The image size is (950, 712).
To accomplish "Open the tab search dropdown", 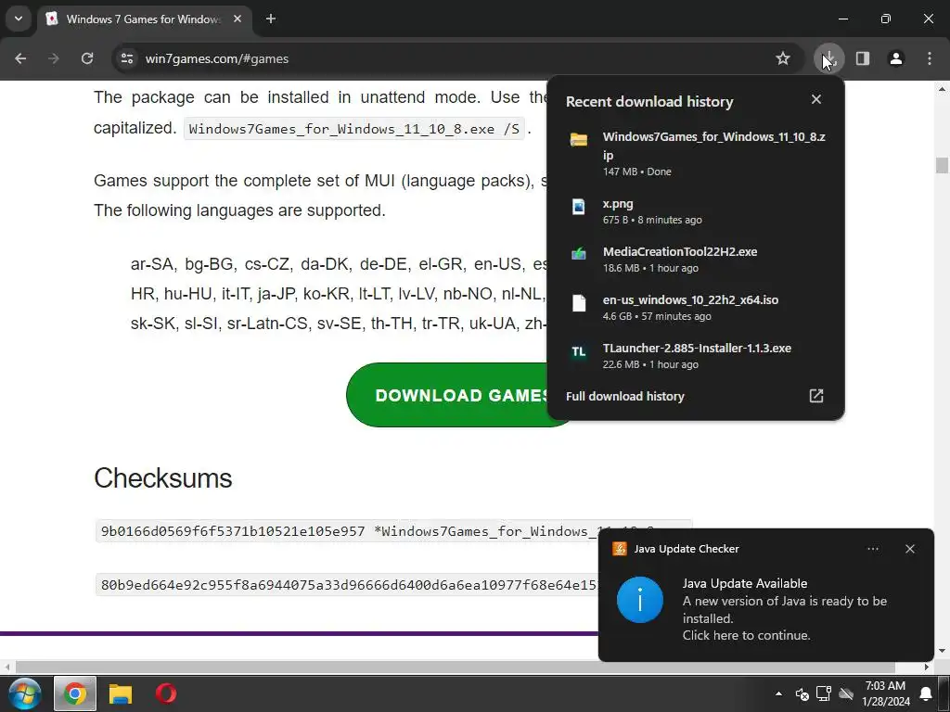I will point(19,19).
